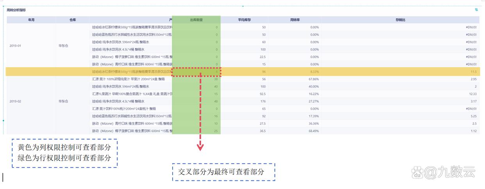Click the 40.00% turnover rate cell
This screenshot has height=189, width=485.
click(314, 86)
